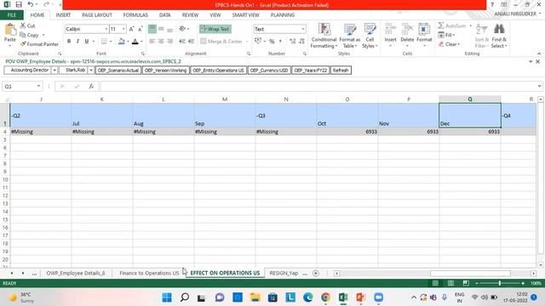Viewport: 545px width, 306px height.
Task: Click the AutoSum sigma icon
Action: [x=441, y=25]
